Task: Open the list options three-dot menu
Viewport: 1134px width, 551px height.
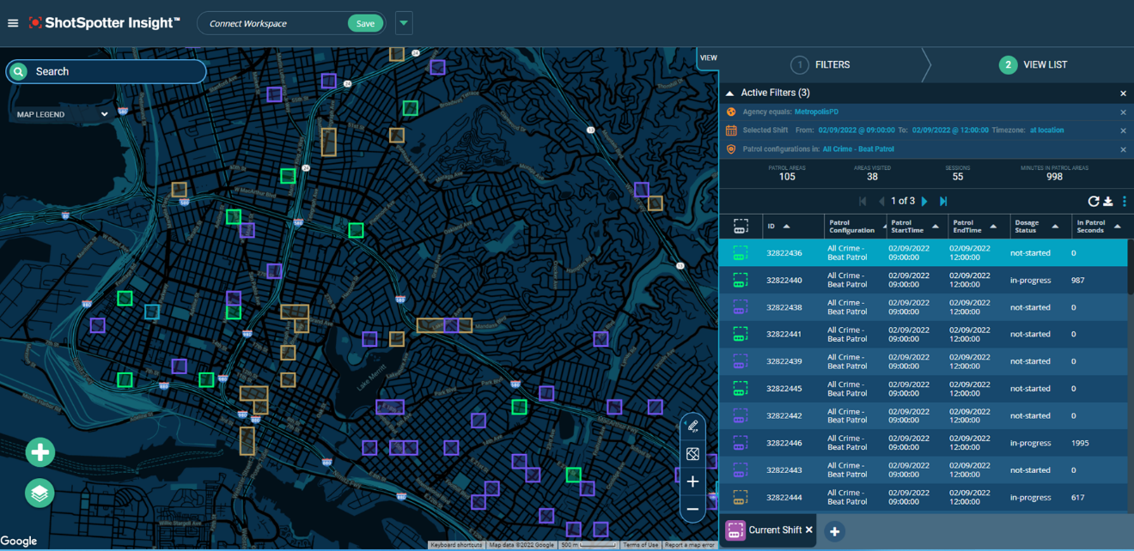Action: 1125,201
